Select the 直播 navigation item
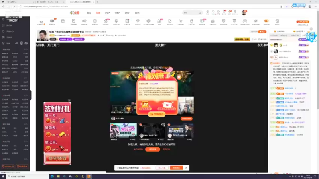The image size is (319, 179). [x=98, y=13]
